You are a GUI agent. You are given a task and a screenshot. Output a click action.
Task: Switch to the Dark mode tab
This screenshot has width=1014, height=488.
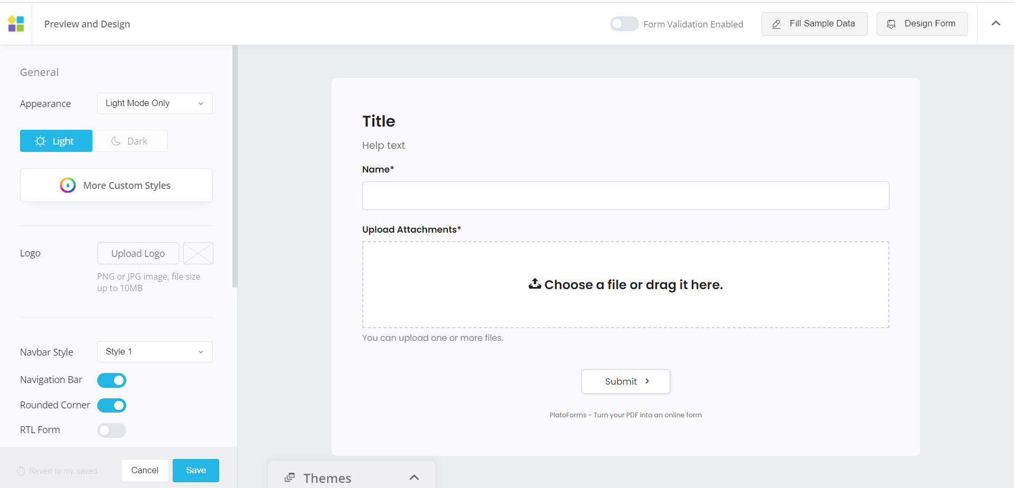coord(131,141)
